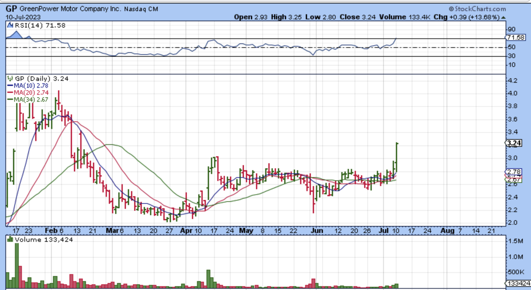The height and width of the screenshot is (290, 531).
Task: Click the blue MA(10) legend line
Action: pos(10,86)
